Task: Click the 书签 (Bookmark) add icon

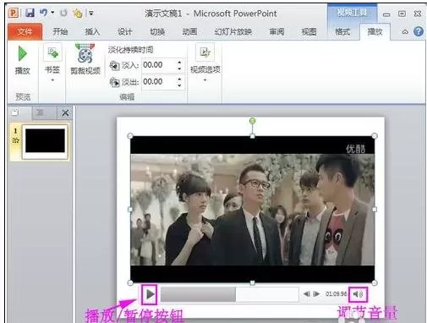Action: [x=52, y=52]
